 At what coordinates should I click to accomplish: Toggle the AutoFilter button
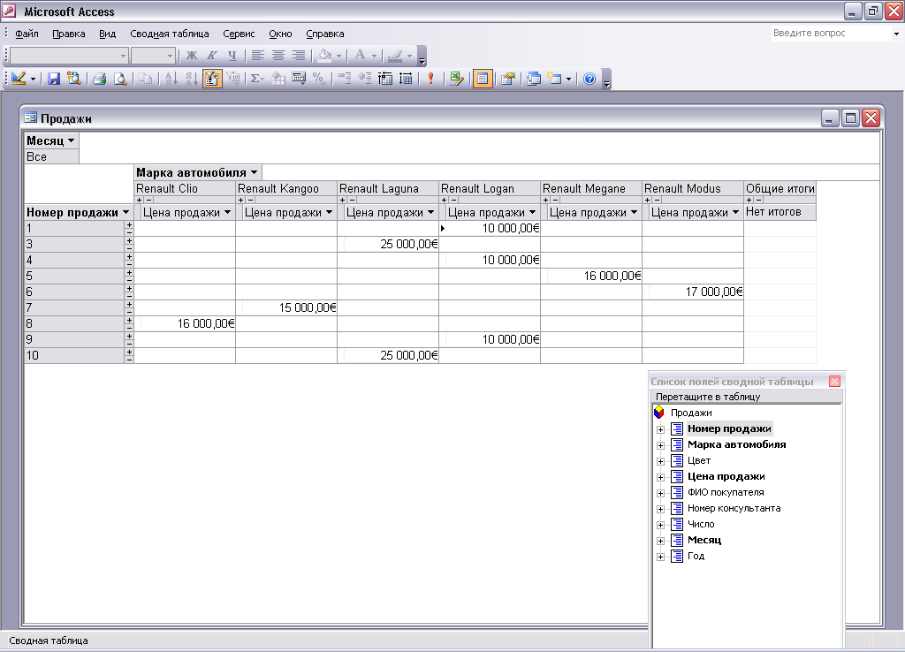(x=212, y=79)
